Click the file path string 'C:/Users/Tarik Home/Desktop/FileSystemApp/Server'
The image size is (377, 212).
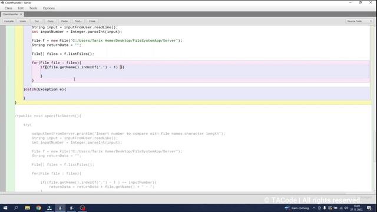coord(124,41)
